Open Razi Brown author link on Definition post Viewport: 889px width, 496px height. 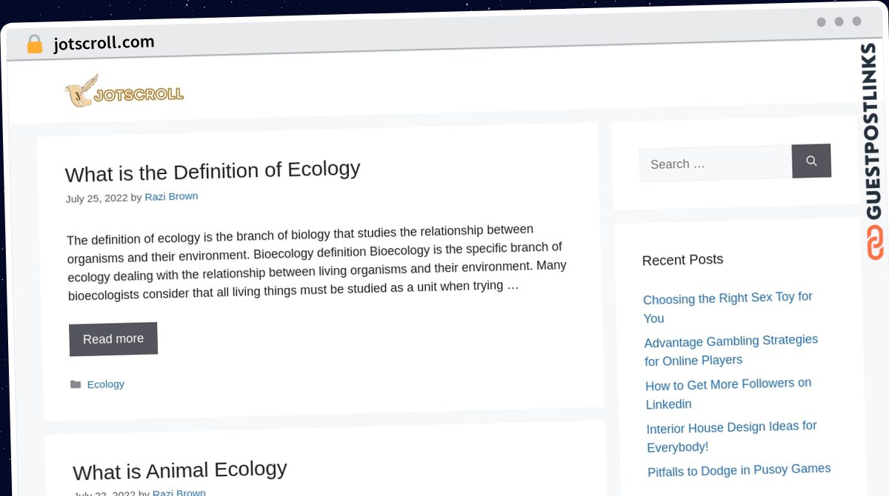click(171, 197)
